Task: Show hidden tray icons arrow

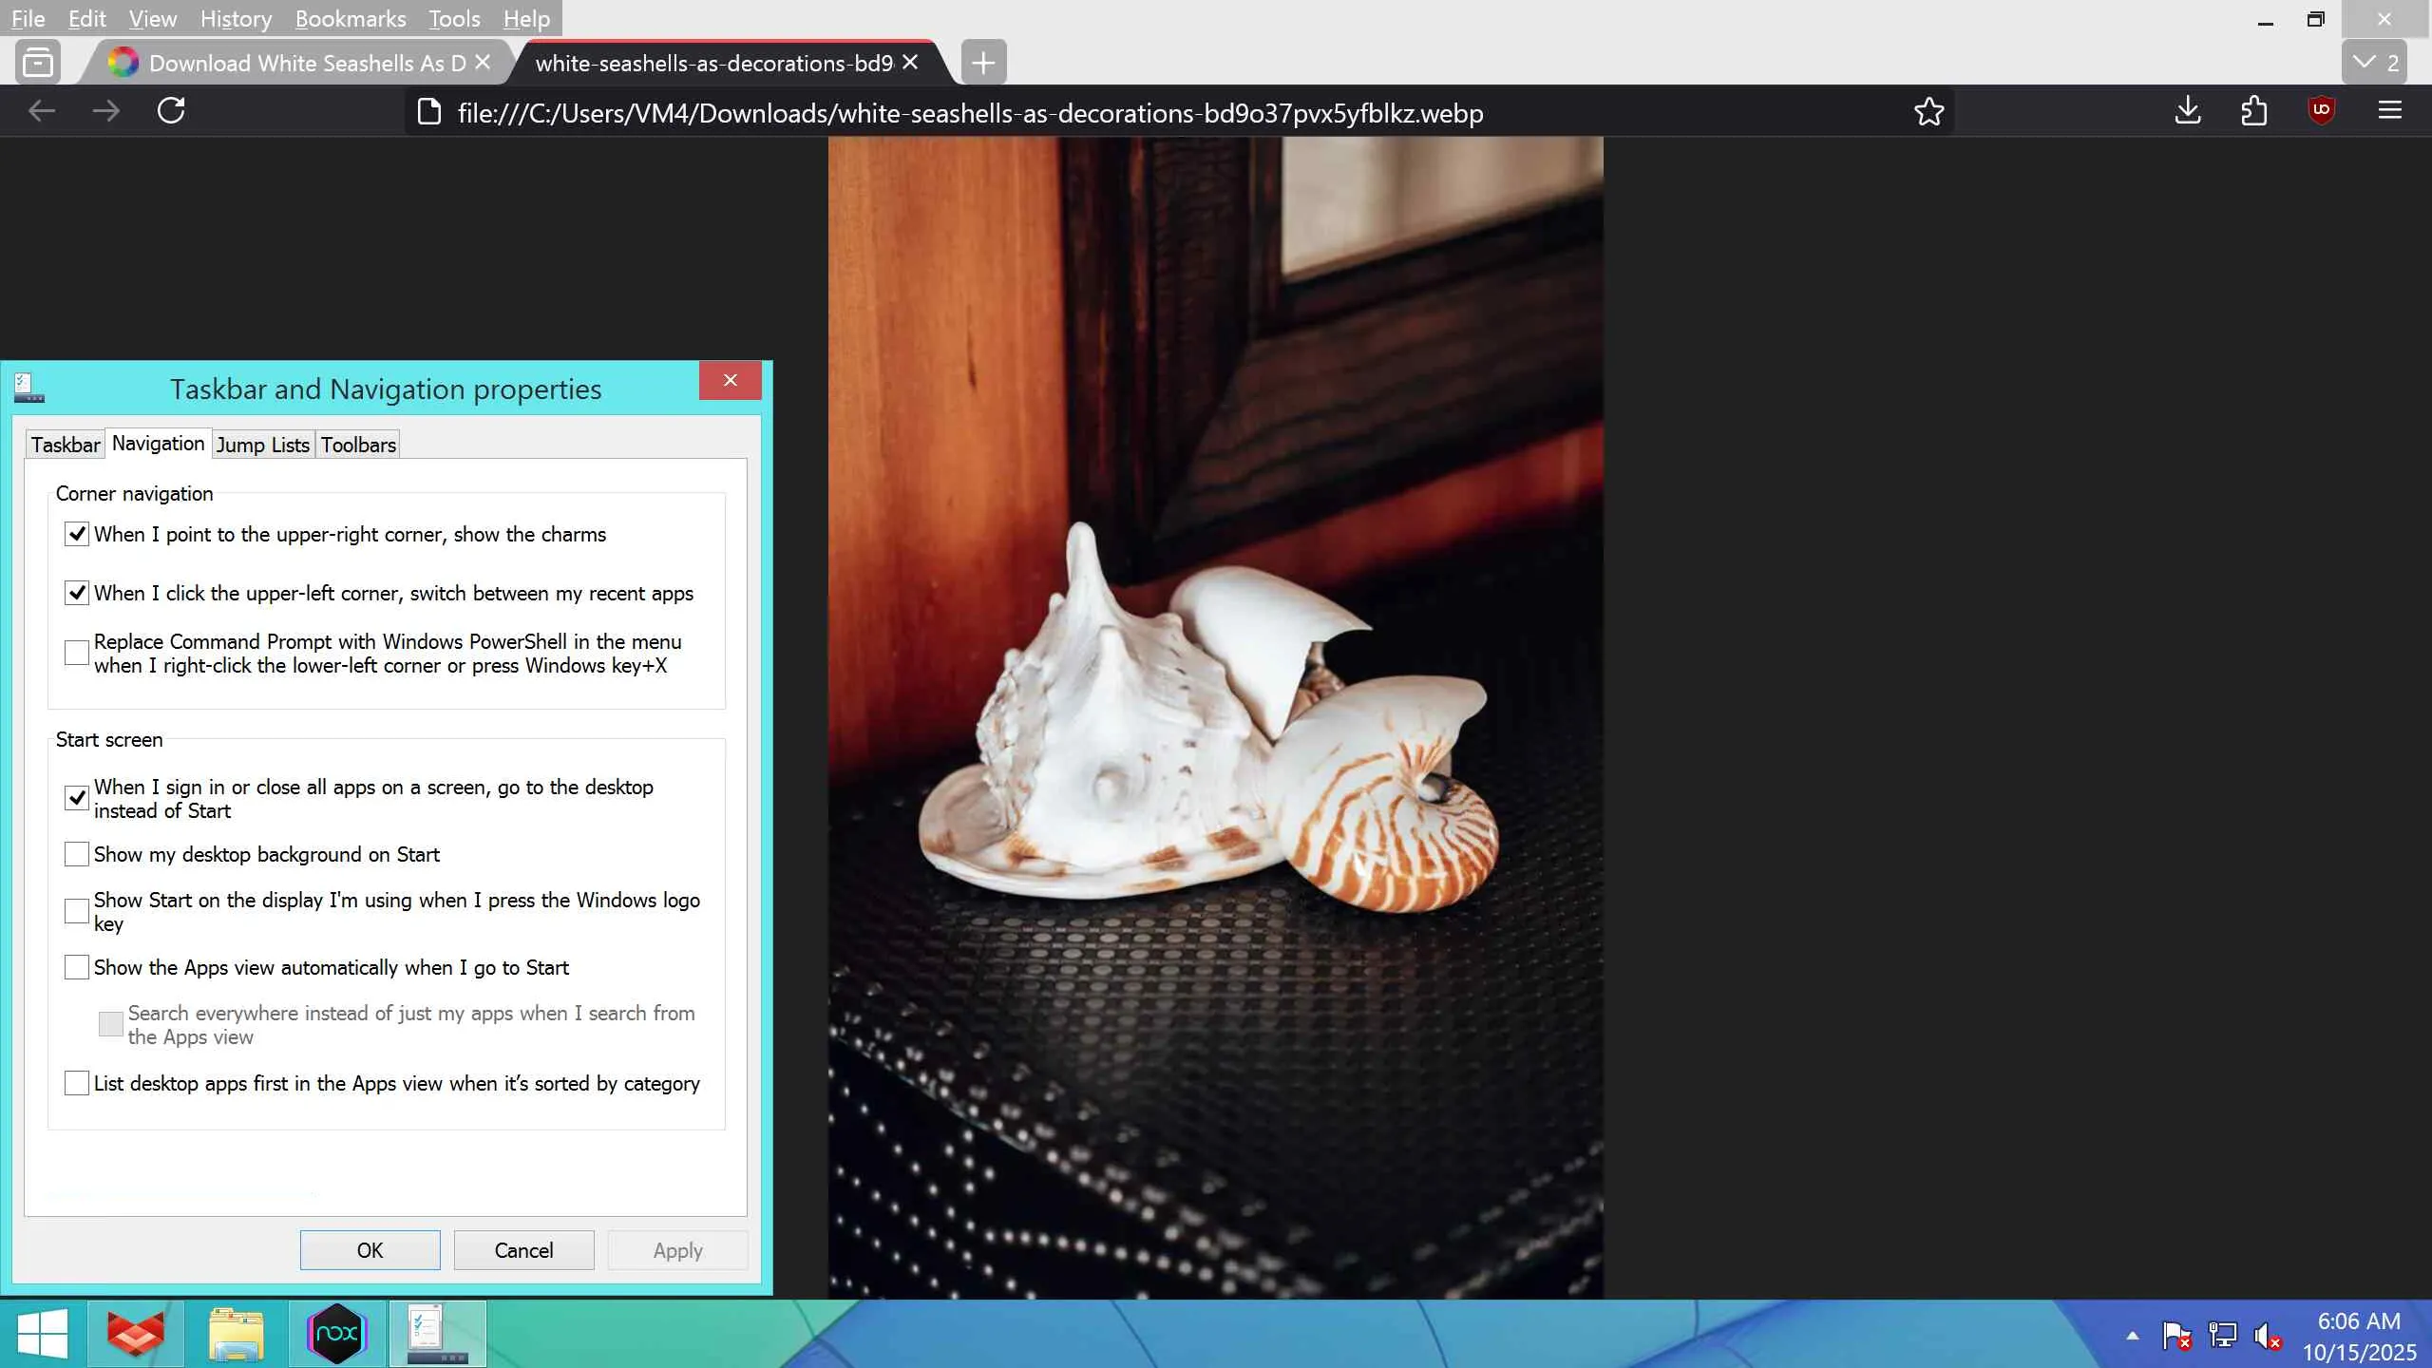Action: (2132, 1336)
